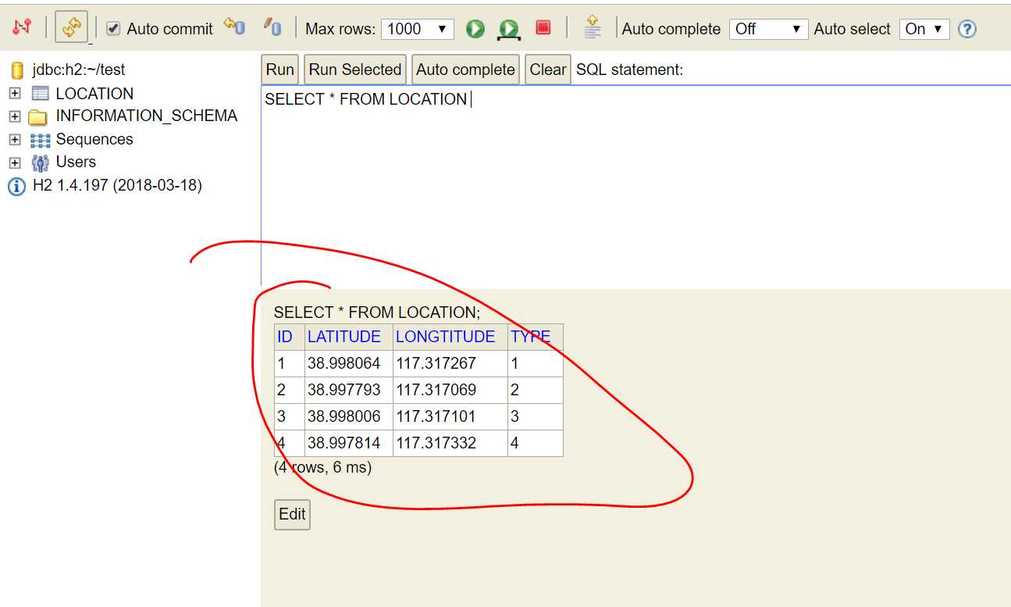The image size is (1011, 607).
Task: Expand the INFORMATION_SCHEMA node
Action: click(x=14, y=116)
